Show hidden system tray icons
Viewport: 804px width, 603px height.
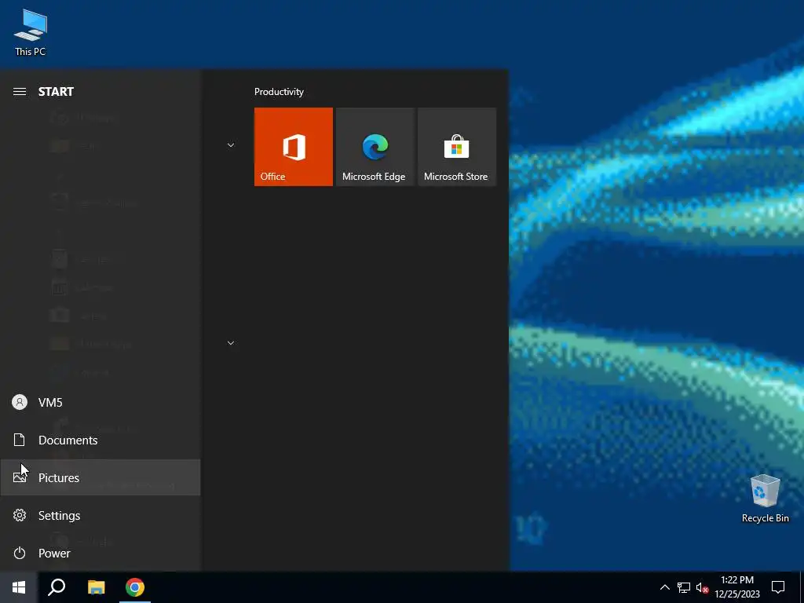click(664, 587)
